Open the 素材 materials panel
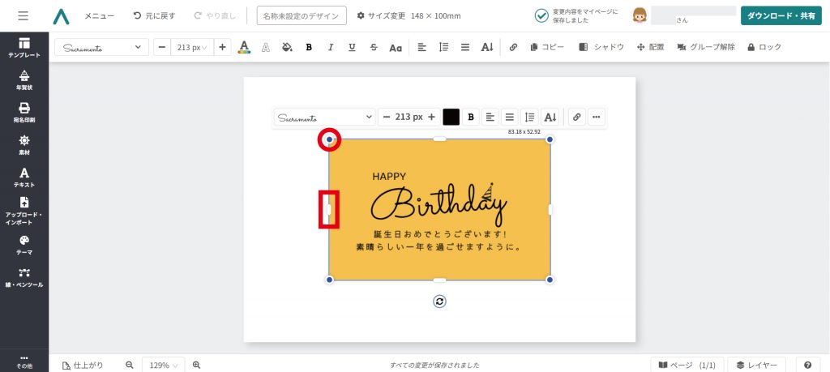Image resolution: width=830 pixels, height=372 pixels. (x=24, y=144)
